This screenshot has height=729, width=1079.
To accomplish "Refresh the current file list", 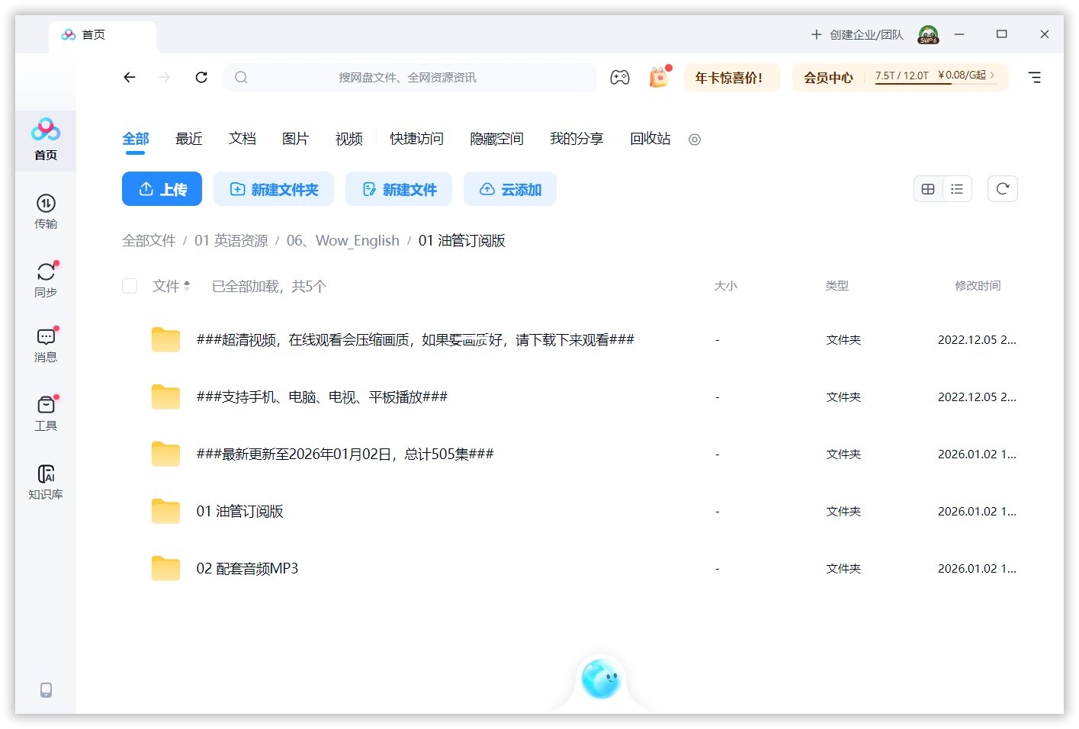I will (1002, 188).
